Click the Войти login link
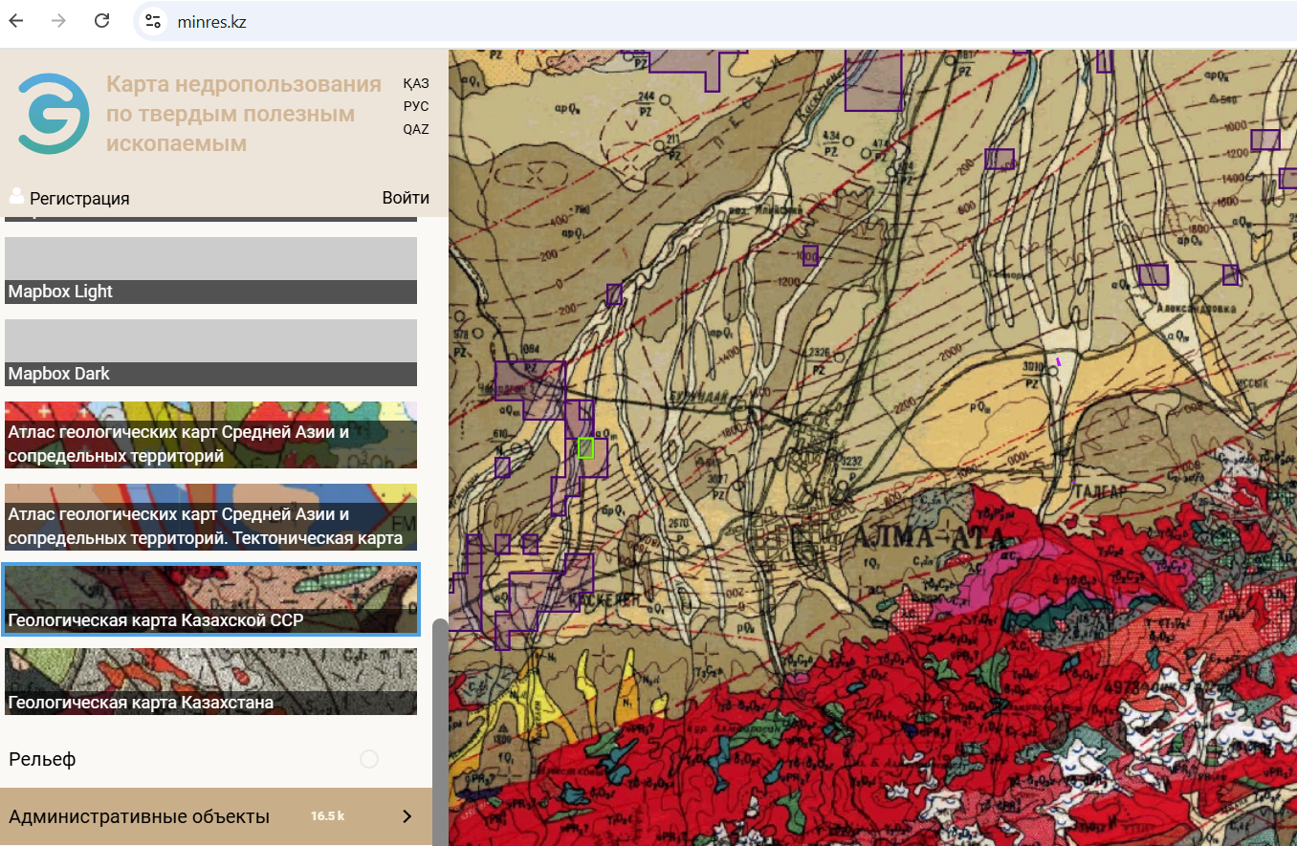Viewport: 1297px width, 846px height. pyautogui.click(x=406, y=198)
